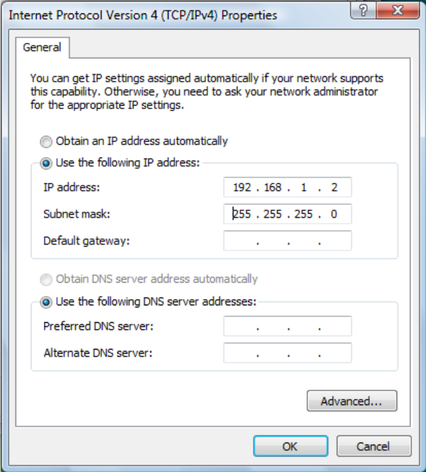Click the third octet of IP address
The image size is (426, 472).
tap(304, 188)
